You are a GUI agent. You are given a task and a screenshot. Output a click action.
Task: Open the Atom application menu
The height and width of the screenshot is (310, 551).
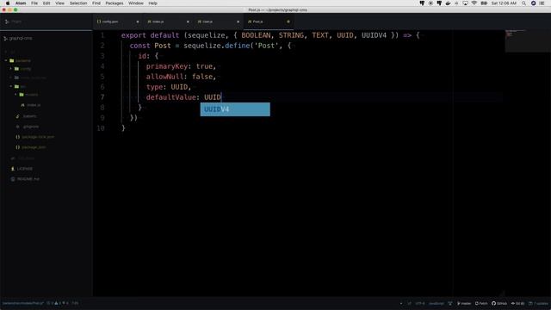pos(21,3)
